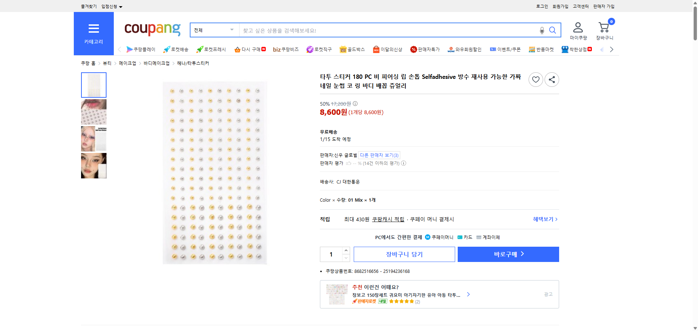Expand the 입점신청 dropdown arrow
The width and height of the screenshot is (698, 331).
pos(121,6)
